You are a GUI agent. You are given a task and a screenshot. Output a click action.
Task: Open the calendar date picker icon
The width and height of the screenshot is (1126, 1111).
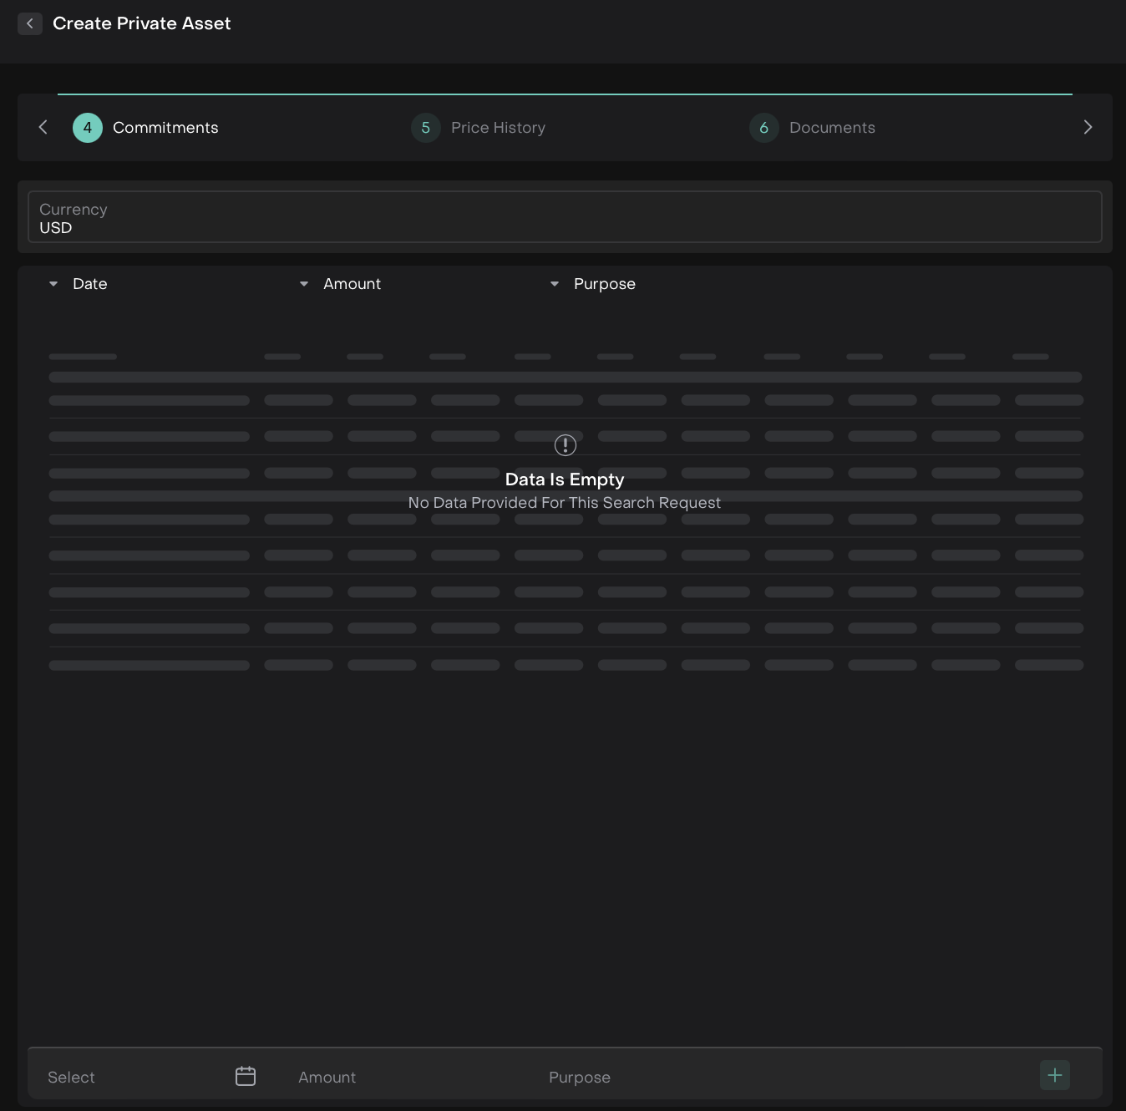coord(246,1076)
